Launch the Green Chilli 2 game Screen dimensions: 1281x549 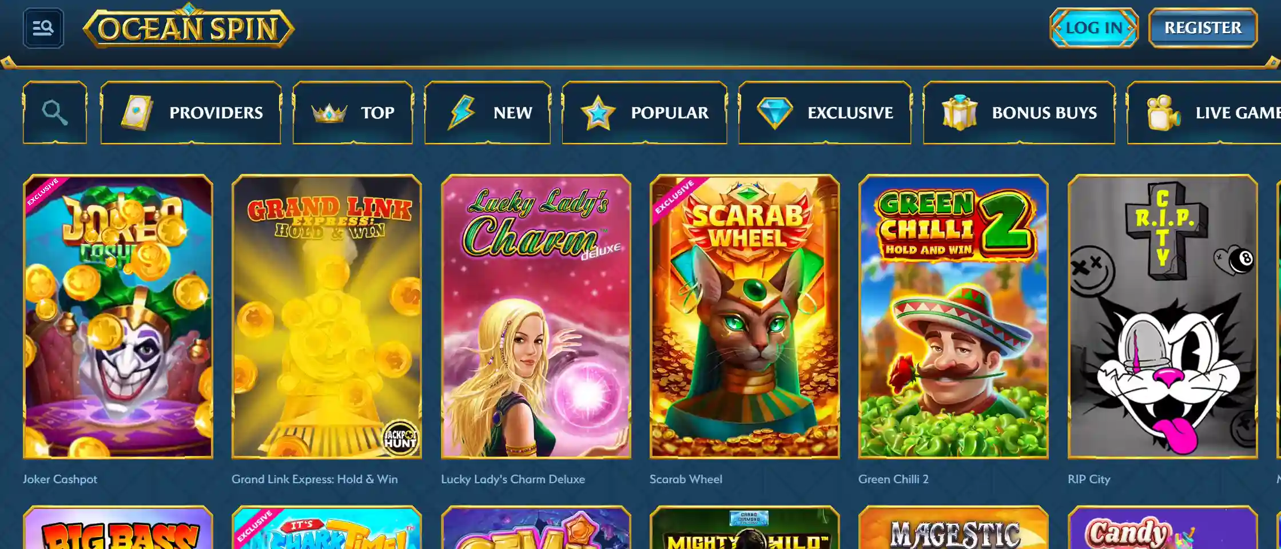pyautogui.click(x=953, y=316)
